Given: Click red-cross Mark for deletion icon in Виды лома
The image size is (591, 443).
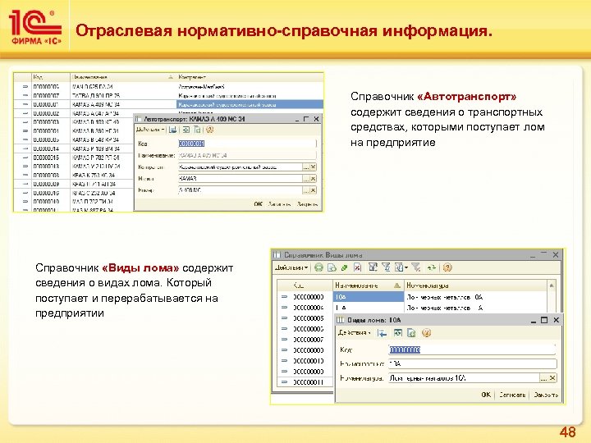Looking at the screenshot, I should pyautogui.click(x=357, y=267).
